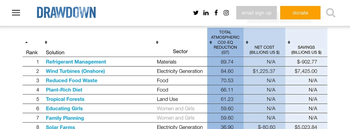Sort by Sector column arrows

point(157,42)
